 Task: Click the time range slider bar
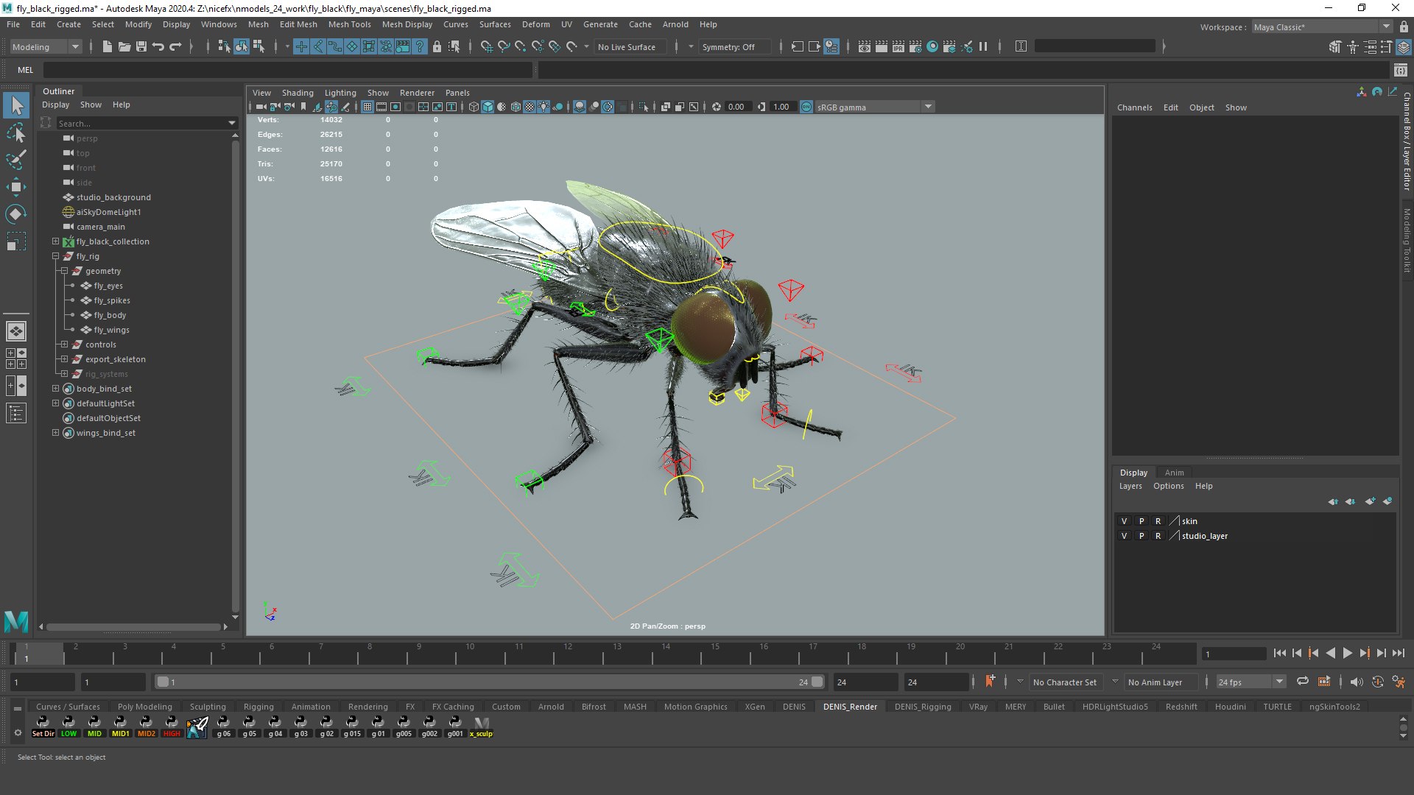[x=490, y=682]
